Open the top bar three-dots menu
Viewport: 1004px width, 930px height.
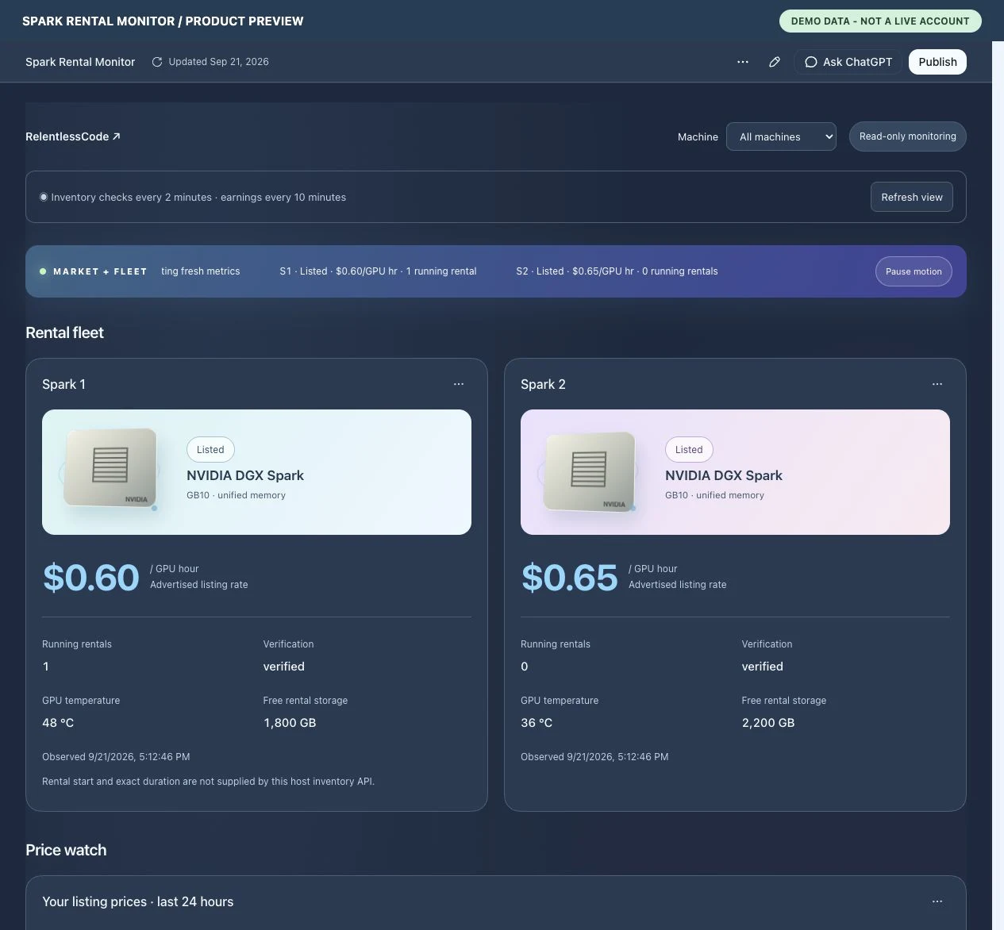click(x=743, y=62)
